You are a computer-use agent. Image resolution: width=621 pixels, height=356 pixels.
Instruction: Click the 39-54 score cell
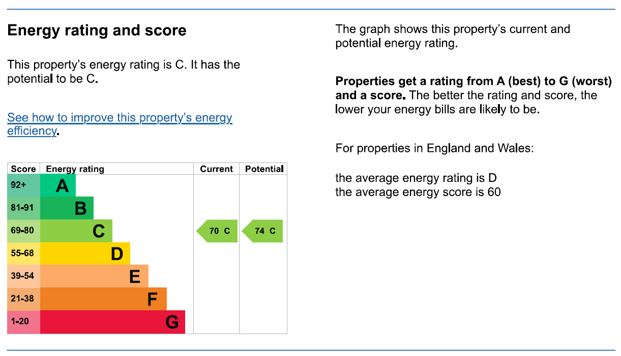click(x=23, y=276)
